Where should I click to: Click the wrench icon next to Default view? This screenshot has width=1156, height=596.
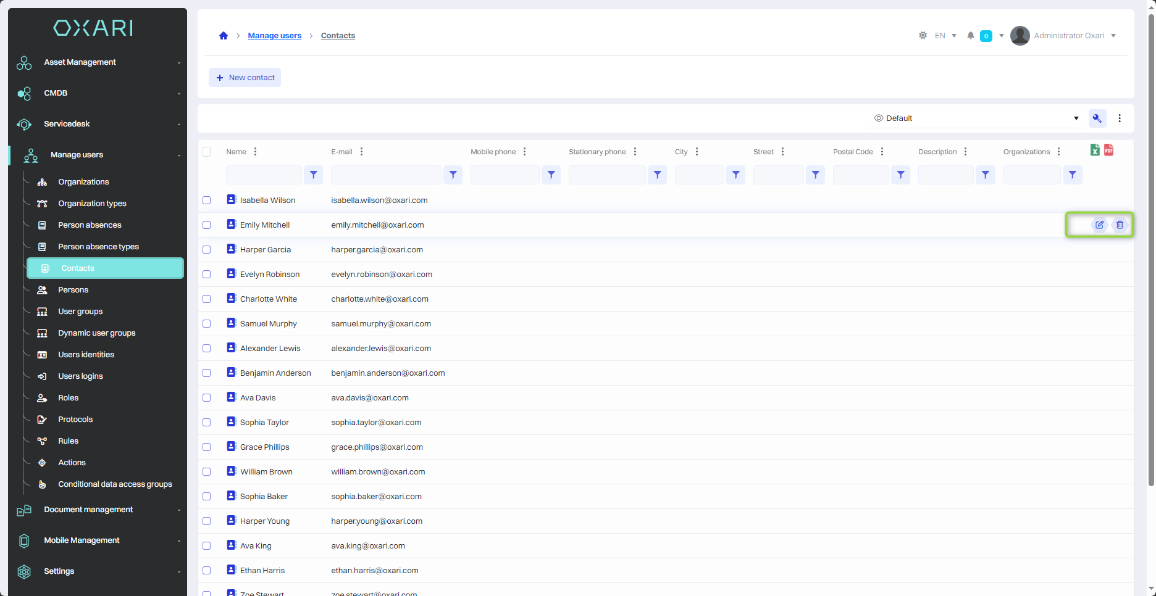click(x=1097, y=118)
